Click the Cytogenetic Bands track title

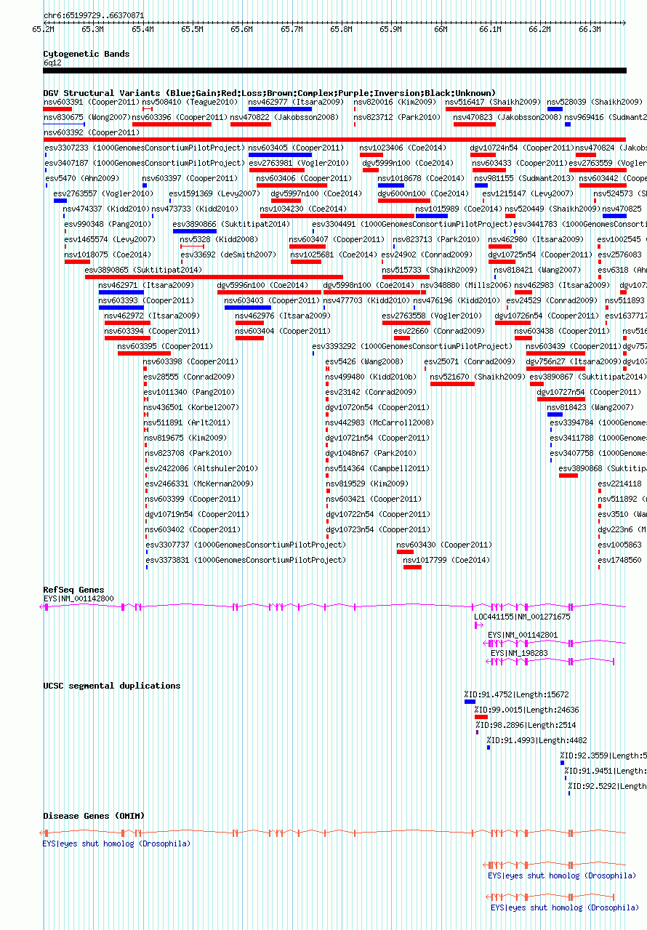tap(87, 54)
